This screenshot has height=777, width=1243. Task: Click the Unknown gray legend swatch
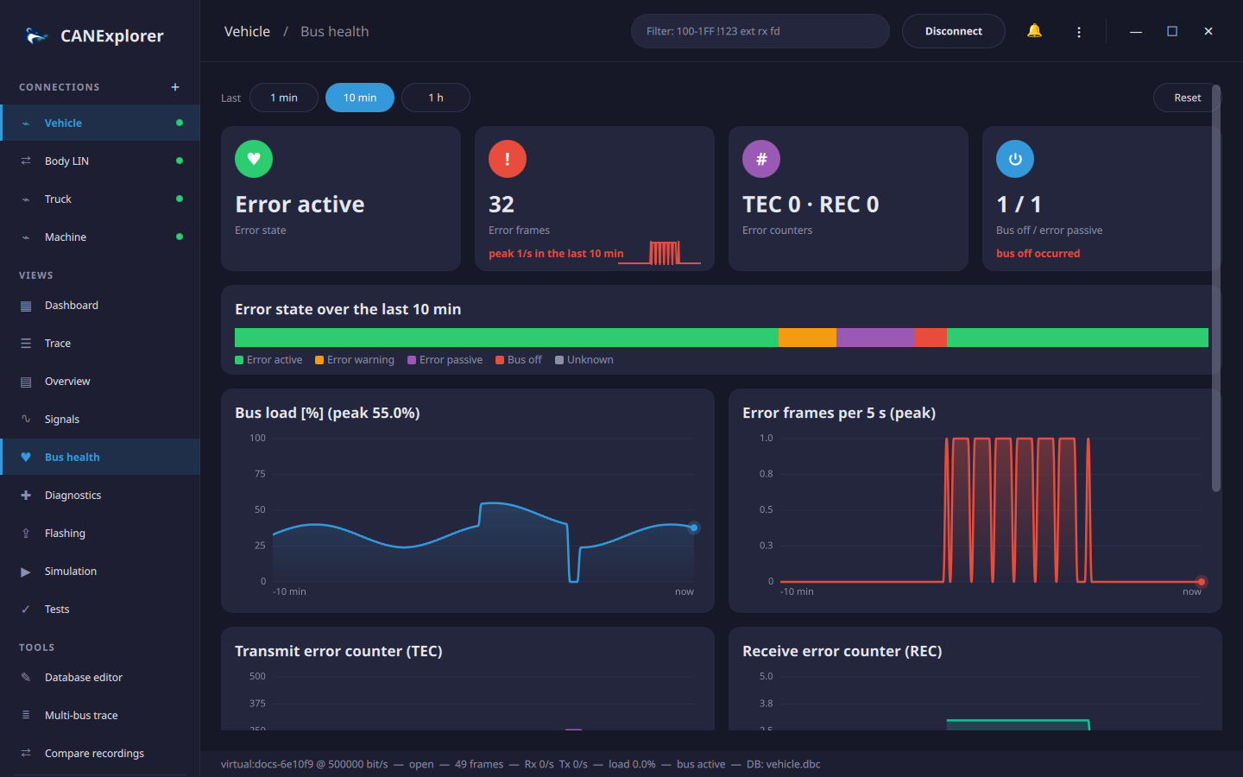[559, 360]
